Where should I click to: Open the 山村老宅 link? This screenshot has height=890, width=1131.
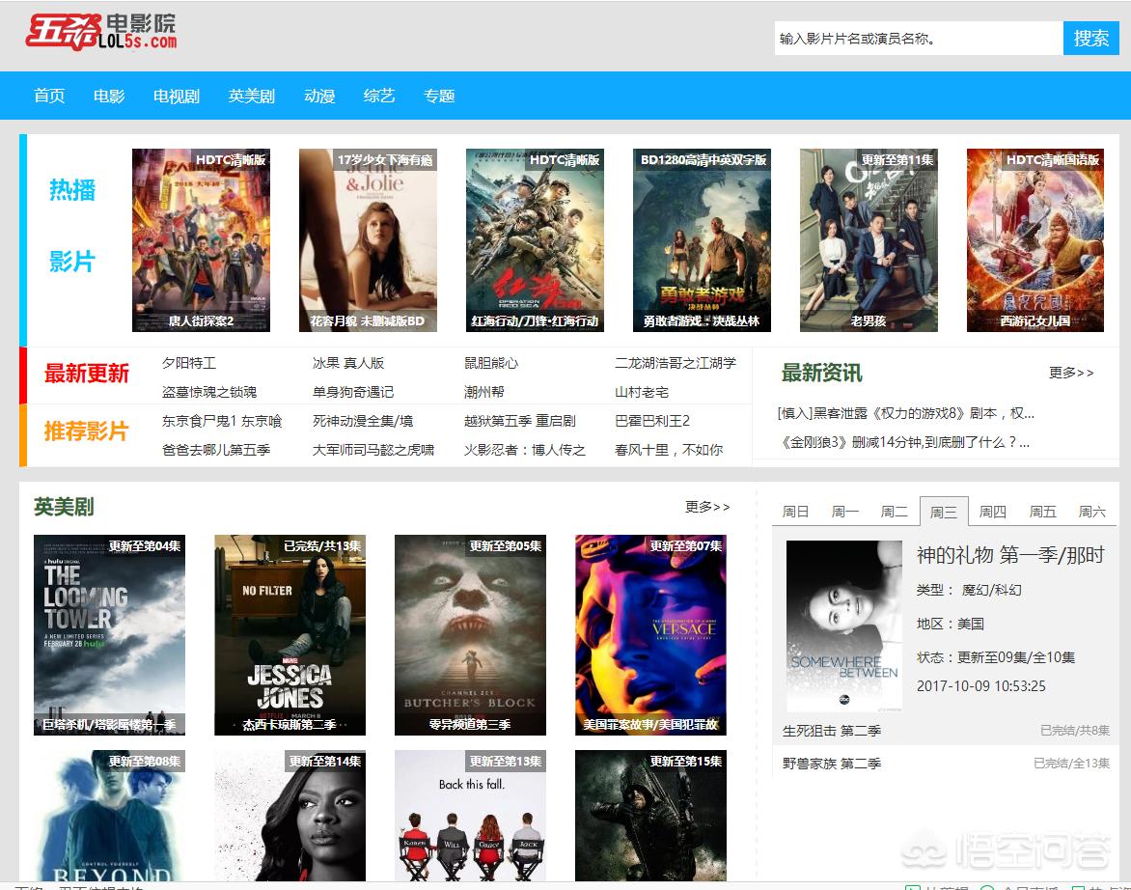pos(641,392)
